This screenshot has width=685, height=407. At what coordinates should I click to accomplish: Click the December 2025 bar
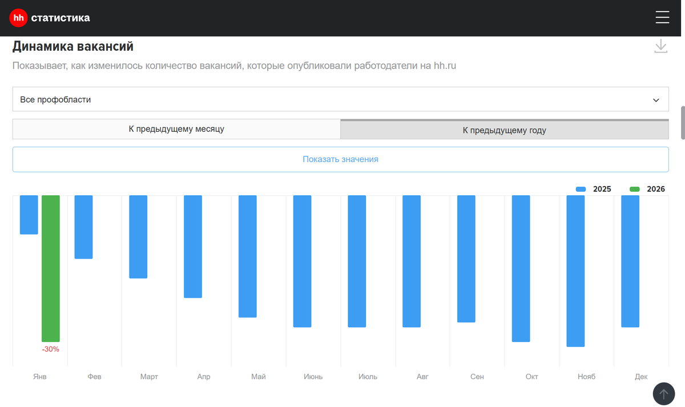(x=630, y=261)
